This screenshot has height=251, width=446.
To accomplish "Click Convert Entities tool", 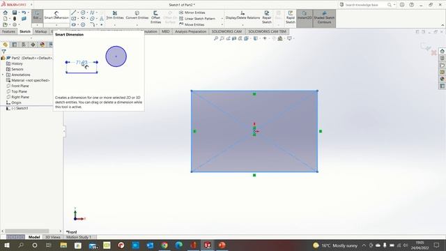I will pyautogui.click(x=137, y=15).
